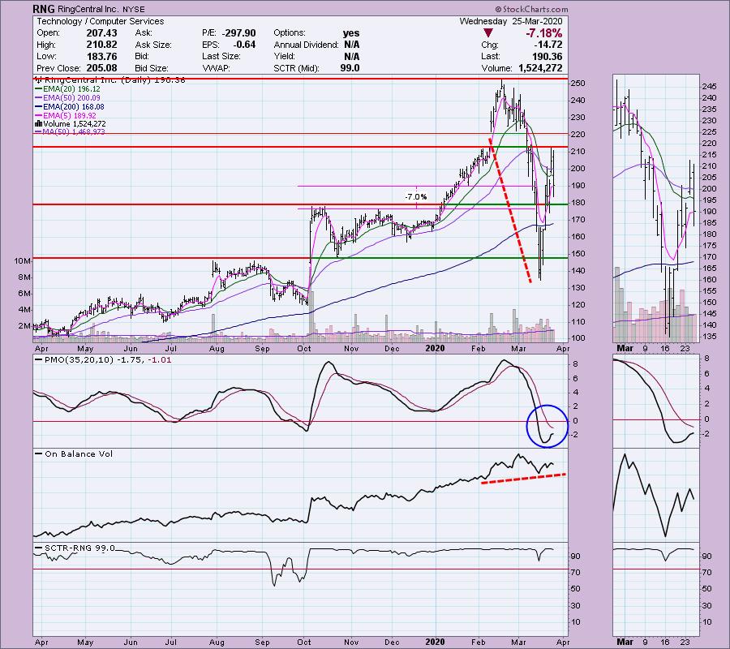Click the EMA(20) 196.12 legend entry

(67, 89)
